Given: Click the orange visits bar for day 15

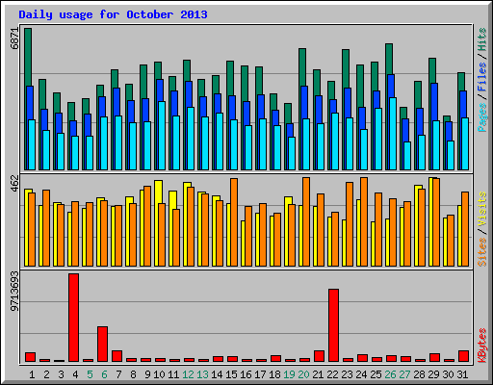Looking at the screenshot, I should pos(234,222).
